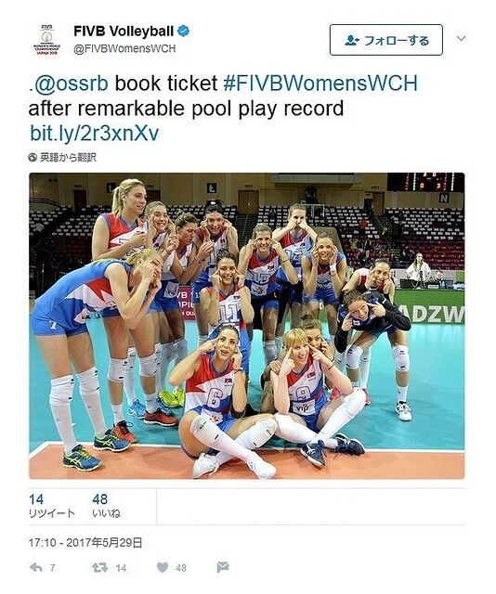Click the FIVB Volleyball profile avatar
496x594 pixels.
[x=46, y=39]
